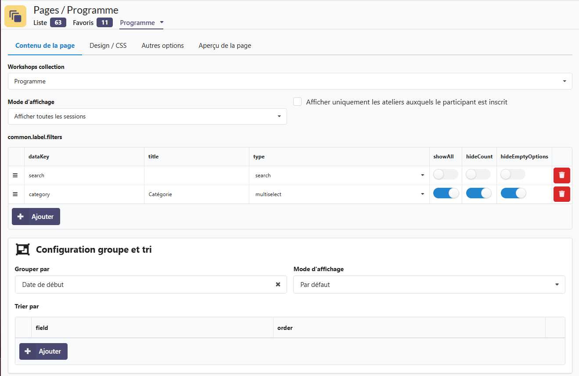579x376 pixels.
Task: Open the Workshops collection dropdown
Action: click(x=290, y=81)
